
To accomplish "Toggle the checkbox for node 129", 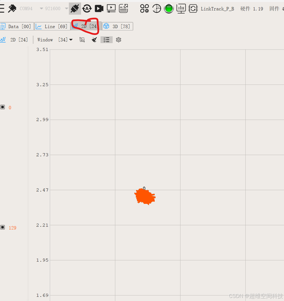I will (x=3, y=227).
